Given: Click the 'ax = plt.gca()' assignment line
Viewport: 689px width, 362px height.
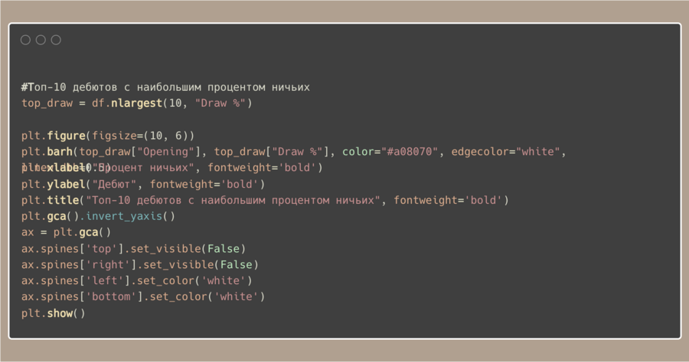Looking at the screenshot, I should pyautogui.click(x=66, y=232).
